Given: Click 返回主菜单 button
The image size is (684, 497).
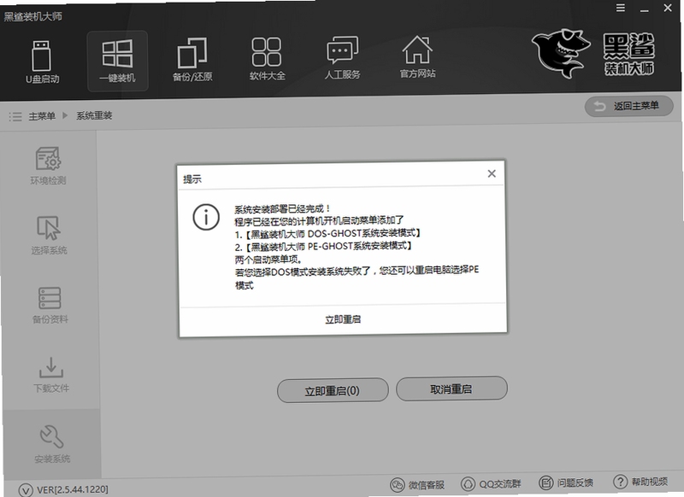Looking at the screenshot, I should tap(628, 106).
